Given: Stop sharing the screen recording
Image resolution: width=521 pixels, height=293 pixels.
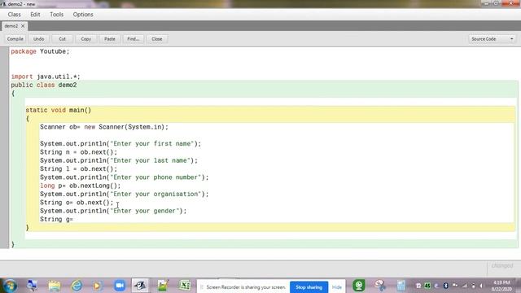Looking at the screenshot, I should (309, 287).
